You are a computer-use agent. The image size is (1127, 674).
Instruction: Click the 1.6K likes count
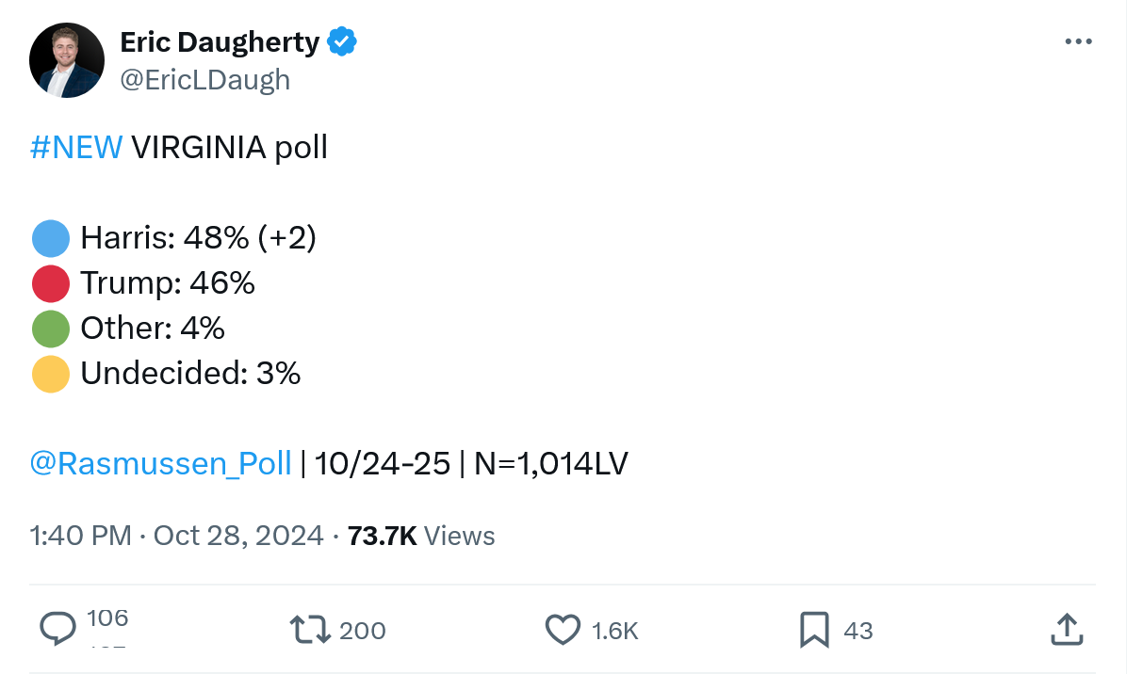(x=615, y=631)
